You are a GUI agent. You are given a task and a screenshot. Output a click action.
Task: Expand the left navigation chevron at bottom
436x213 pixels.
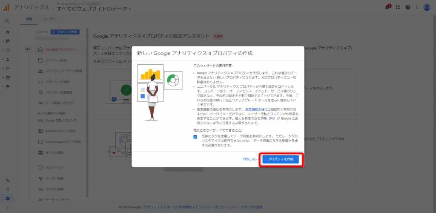point(7,208)
